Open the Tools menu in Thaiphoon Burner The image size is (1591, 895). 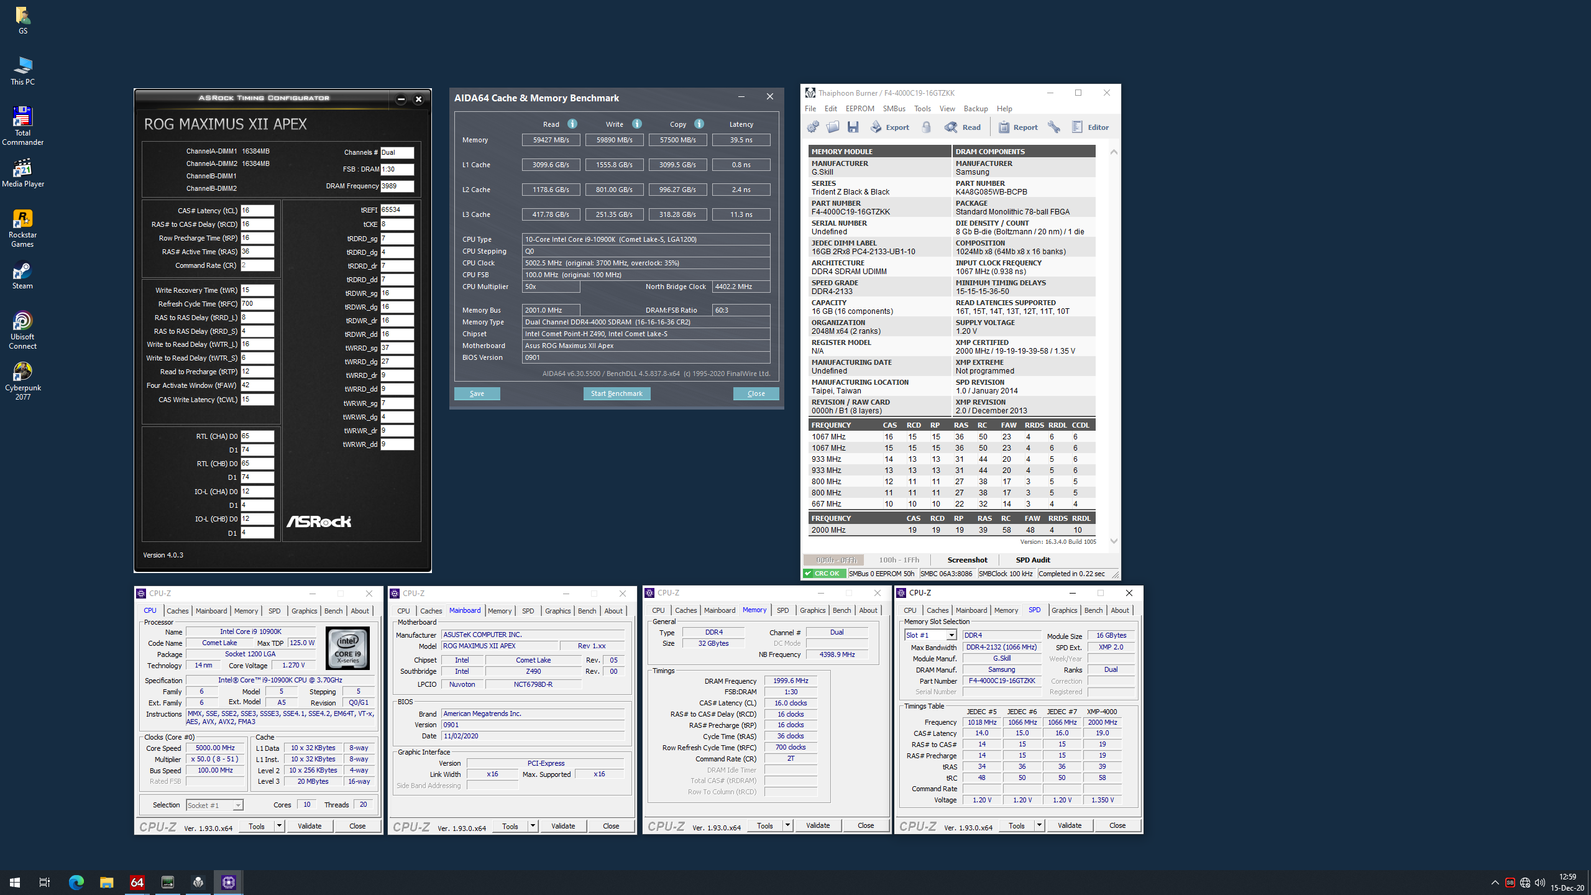click(922, 108)
